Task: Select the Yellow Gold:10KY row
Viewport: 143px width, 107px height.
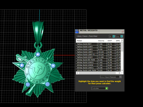Action: point(99,47)
